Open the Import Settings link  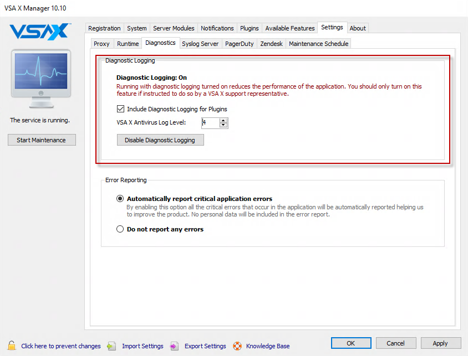click(143, 346)
